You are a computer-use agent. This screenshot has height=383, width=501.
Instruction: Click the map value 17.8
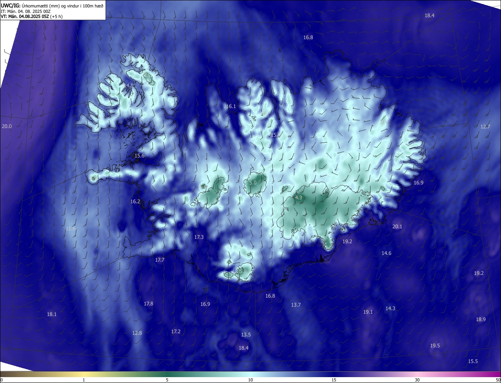[x=148, y=304]
